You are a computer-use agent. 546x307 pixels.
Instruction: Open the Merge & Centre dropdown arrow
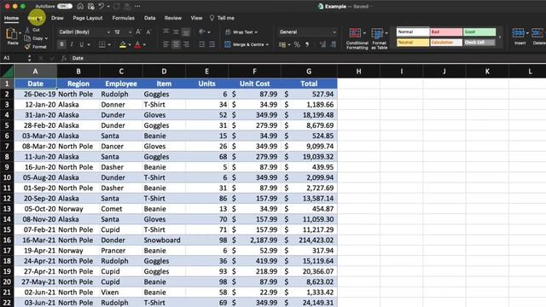[267, 44]
